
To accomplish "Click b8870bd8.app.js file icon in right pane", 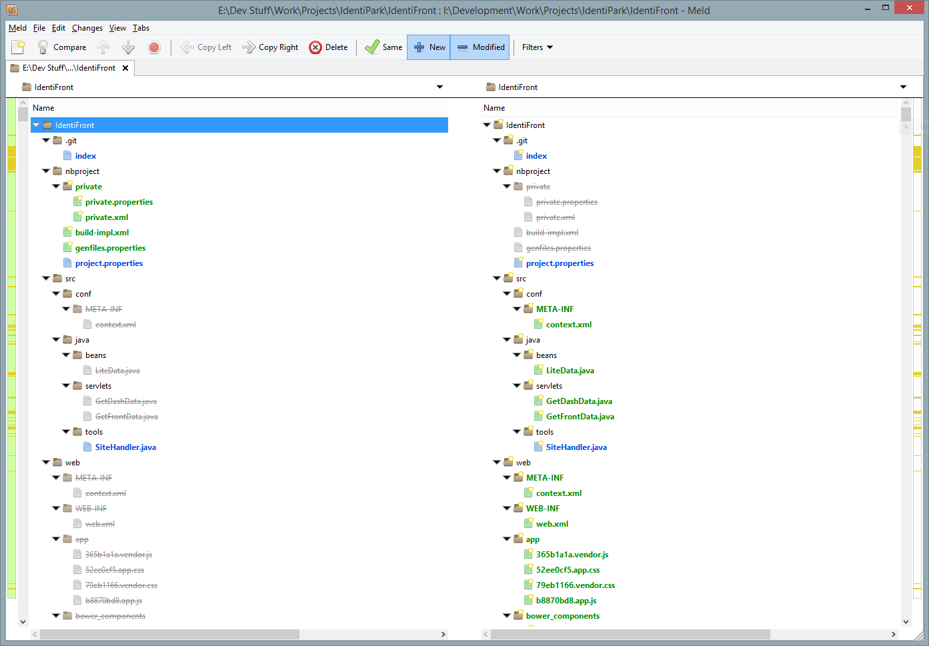I will pos(528,601).
